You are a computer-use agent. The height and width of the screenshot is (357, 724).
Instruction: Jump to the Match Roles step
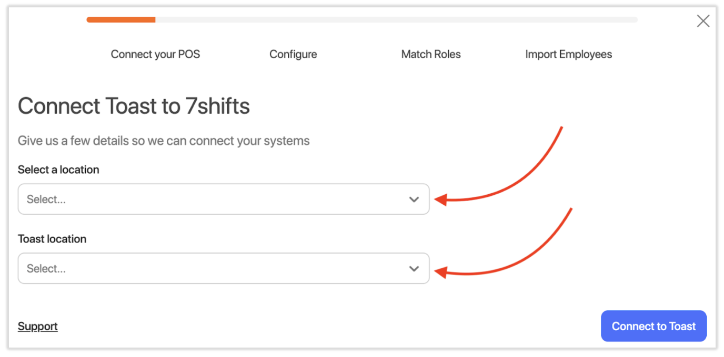(x=431, y=54)
